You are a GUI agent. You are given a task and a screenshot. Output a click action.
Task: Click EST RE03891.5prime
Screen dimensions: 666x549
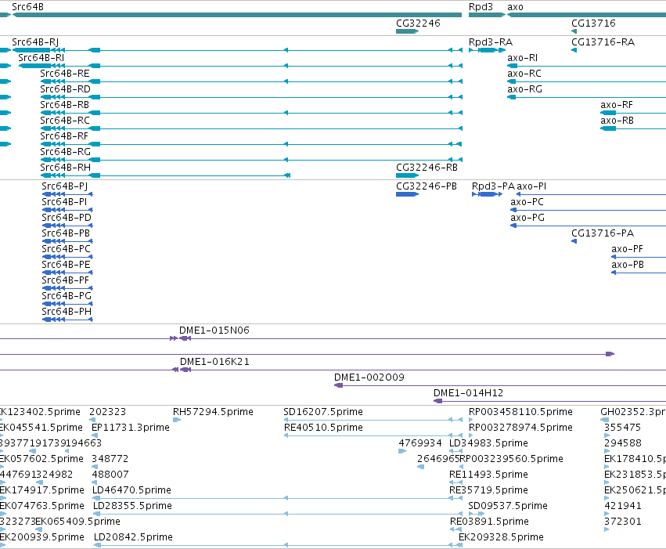pyautogui.click(x=489, y=522)
